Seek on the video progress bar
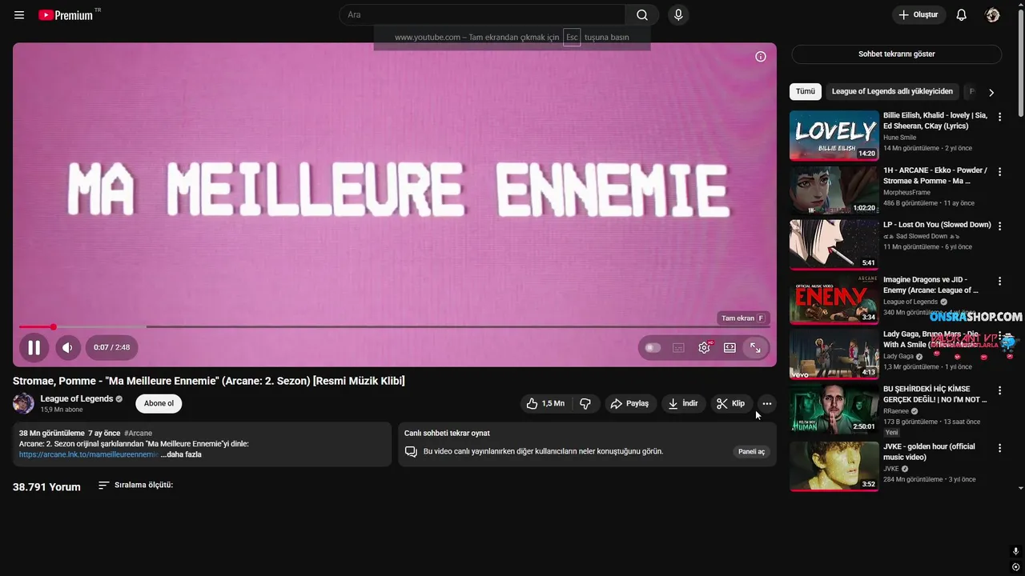Viewport: 1025px width, 576px height. (395, 326)
